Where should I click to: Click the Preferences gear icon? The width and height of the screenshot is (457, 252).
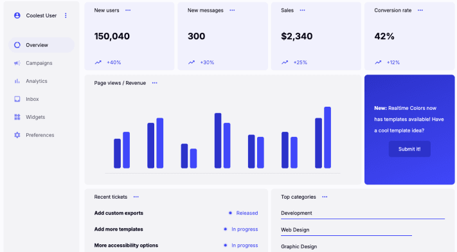point(17,135)
